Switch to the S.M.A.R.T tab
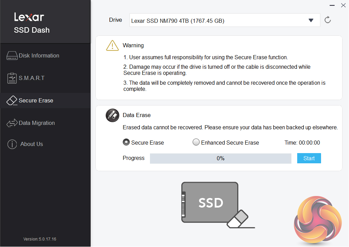 [32, 78]
